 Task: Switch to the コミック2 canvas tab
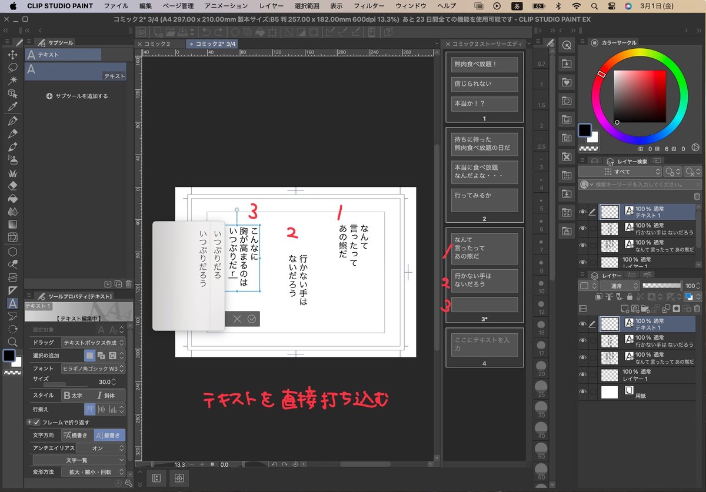156,43
